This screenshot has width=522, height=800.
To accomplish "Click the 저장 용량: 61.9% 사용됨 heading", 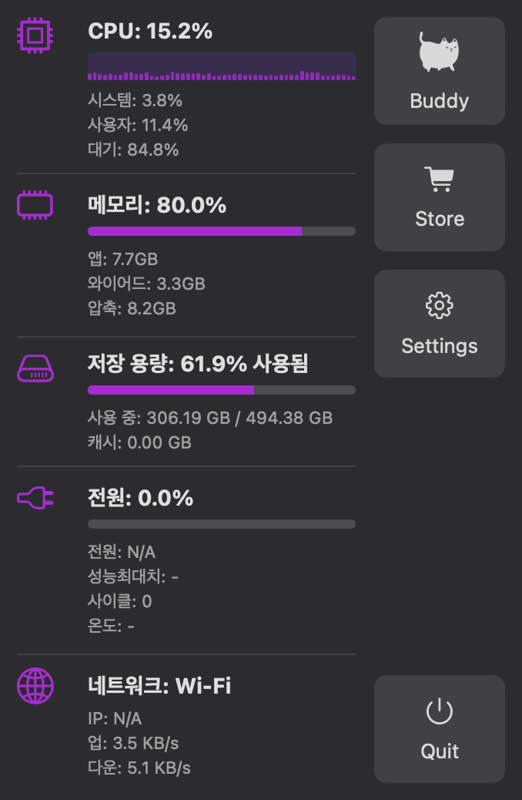I will click(198, 364).
